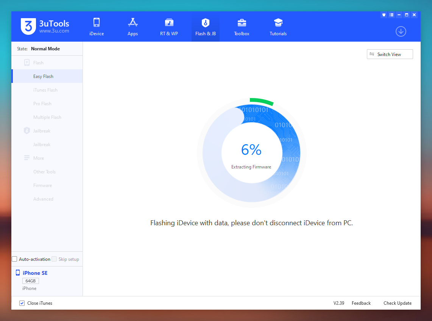Screen dimensions: 432x321
Task: Open the Apps store icon
Action: [x=133, y=23]
